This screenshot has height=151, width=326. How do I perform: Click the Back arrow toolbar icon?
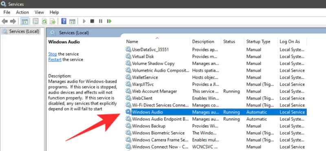click(x=4, y=21)
